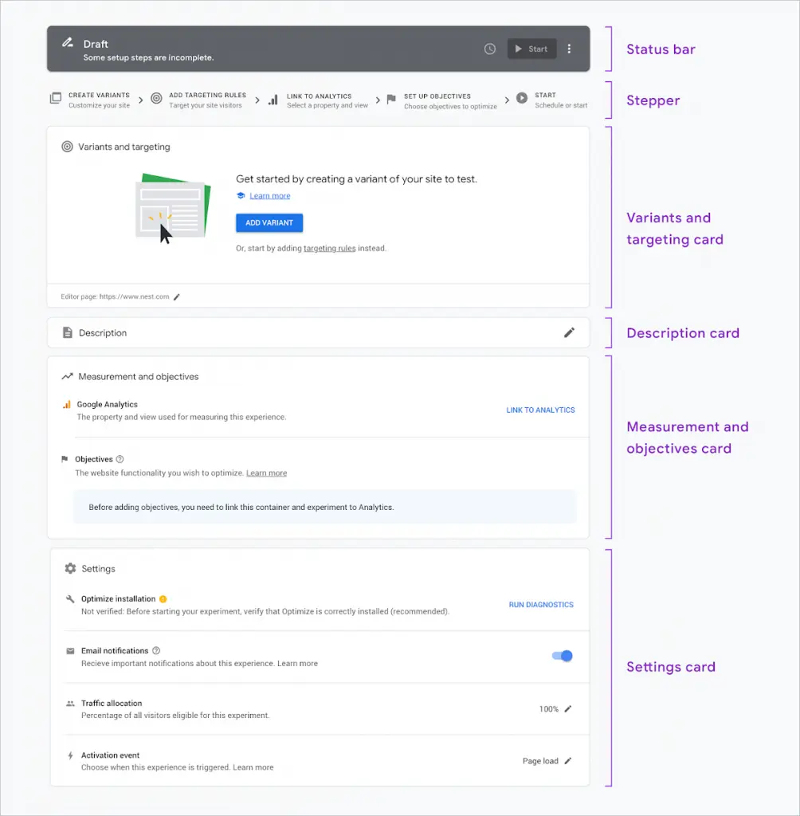Edit the Activation event pencil icon
Image resolution: width=800 pixels, height=816 pixels.
click(568, 761)
